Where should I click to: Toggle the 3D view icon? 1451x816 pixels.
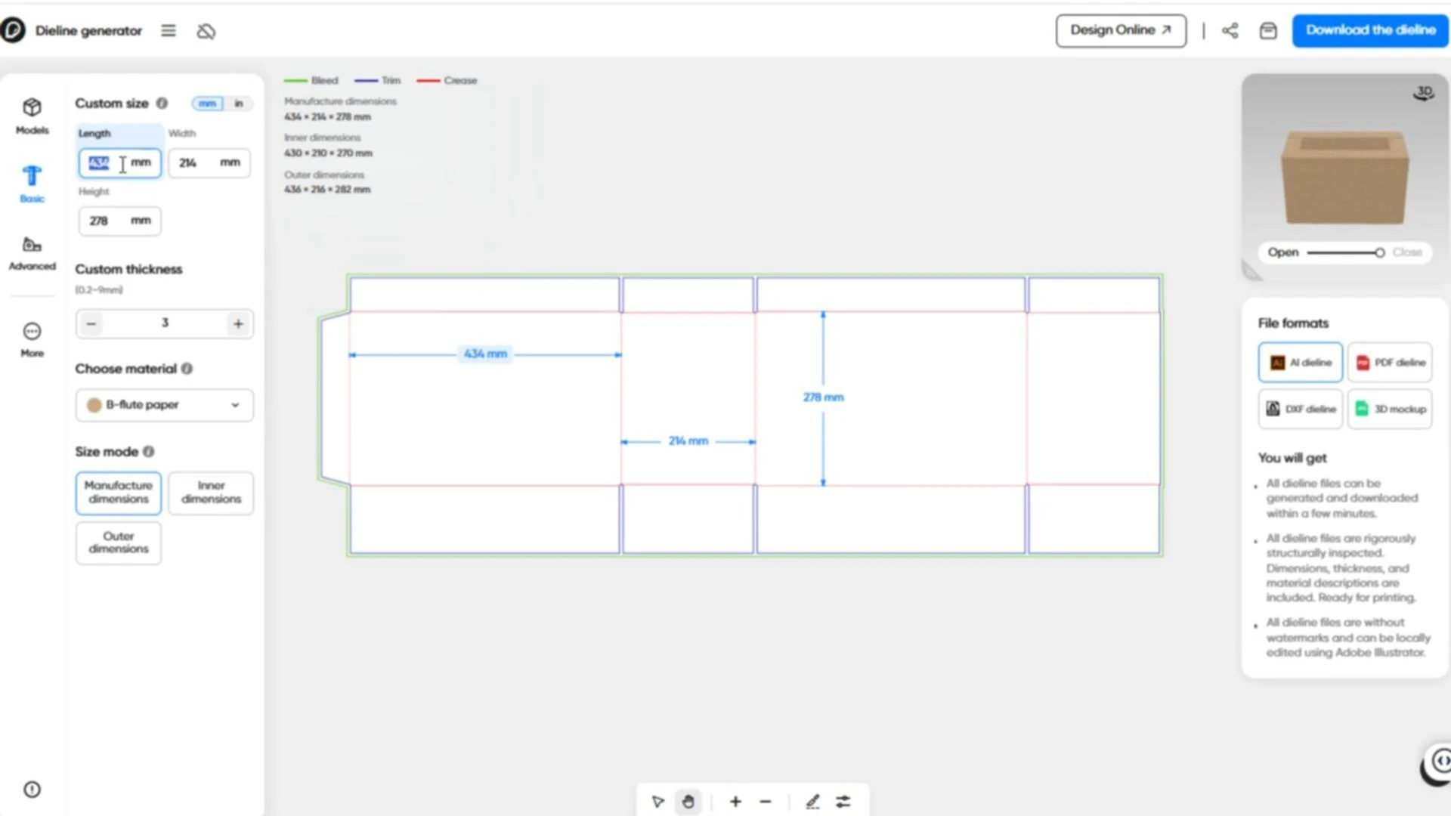pos(1424,93)
